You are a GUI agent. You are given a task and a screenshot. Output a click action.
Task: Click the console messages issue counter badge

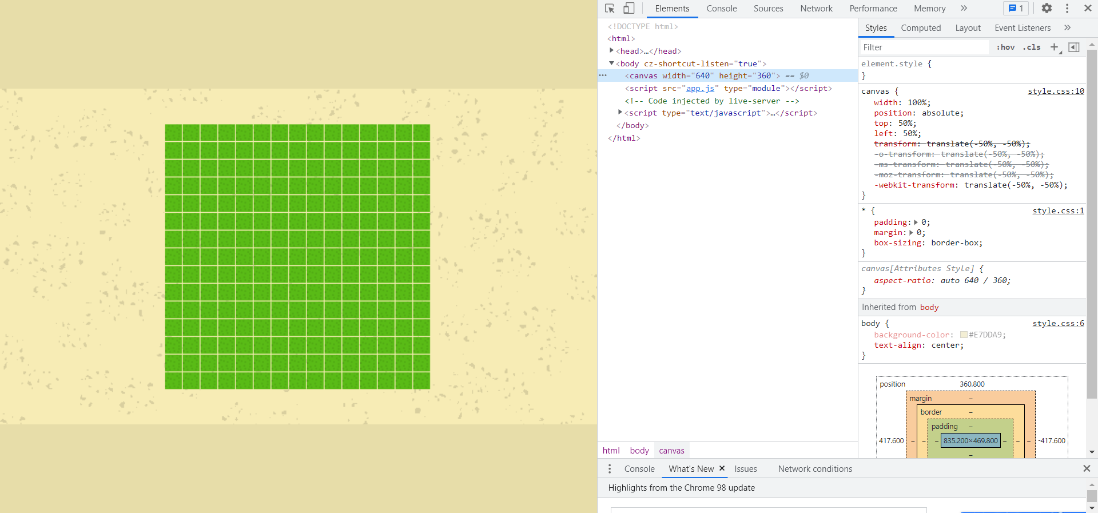[1016, 9]
